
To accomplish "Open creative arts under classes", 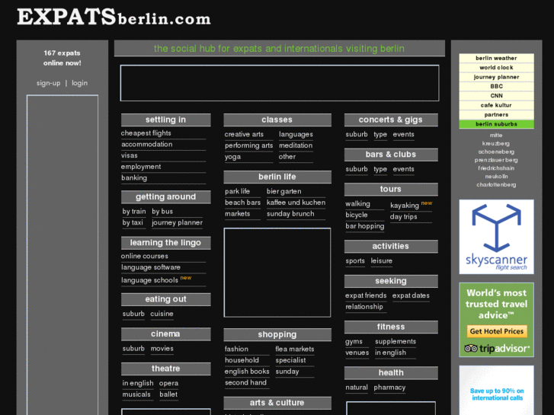I will point(244,134).
